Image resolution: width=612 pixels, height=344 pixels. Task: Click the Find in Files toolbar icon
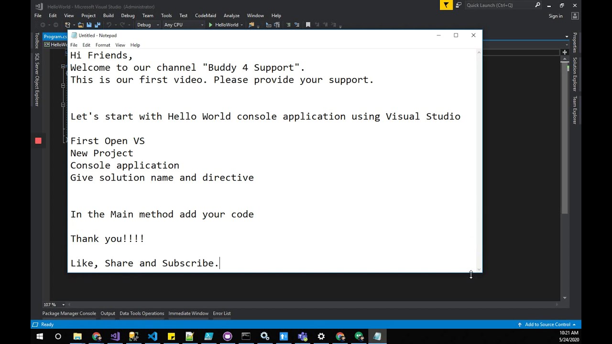point(251,25)
